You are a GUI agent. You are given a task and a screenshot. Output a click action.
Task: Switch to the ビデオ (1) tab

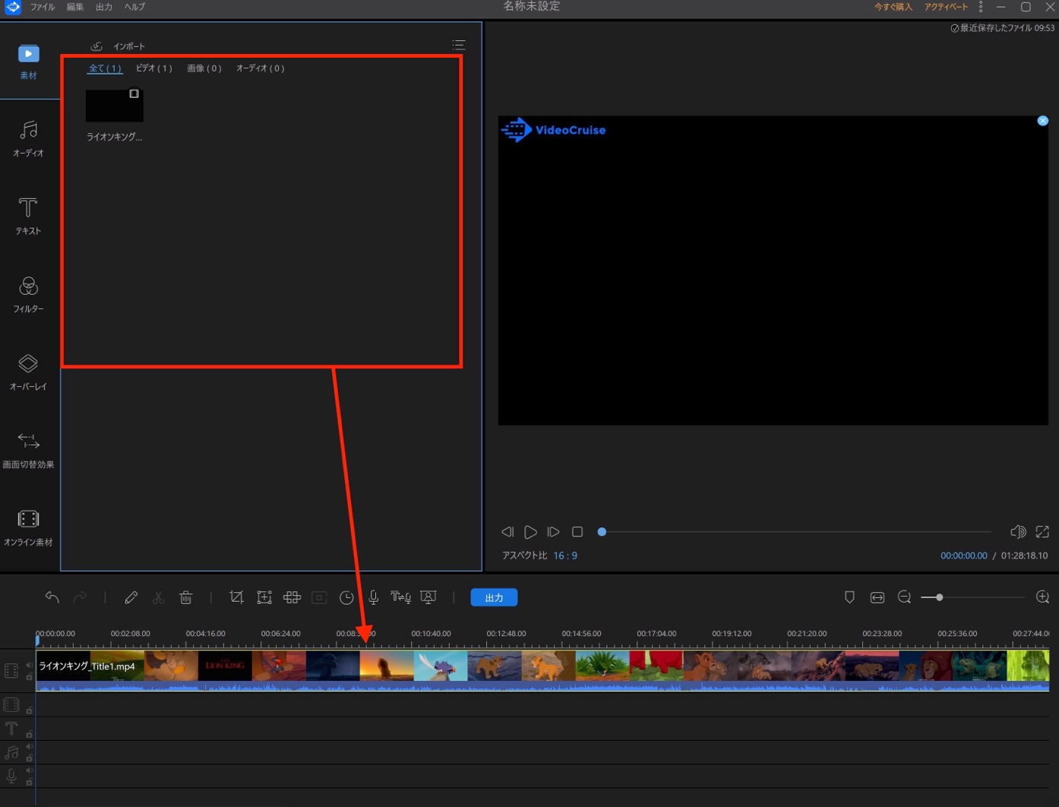tap(154, 68)
